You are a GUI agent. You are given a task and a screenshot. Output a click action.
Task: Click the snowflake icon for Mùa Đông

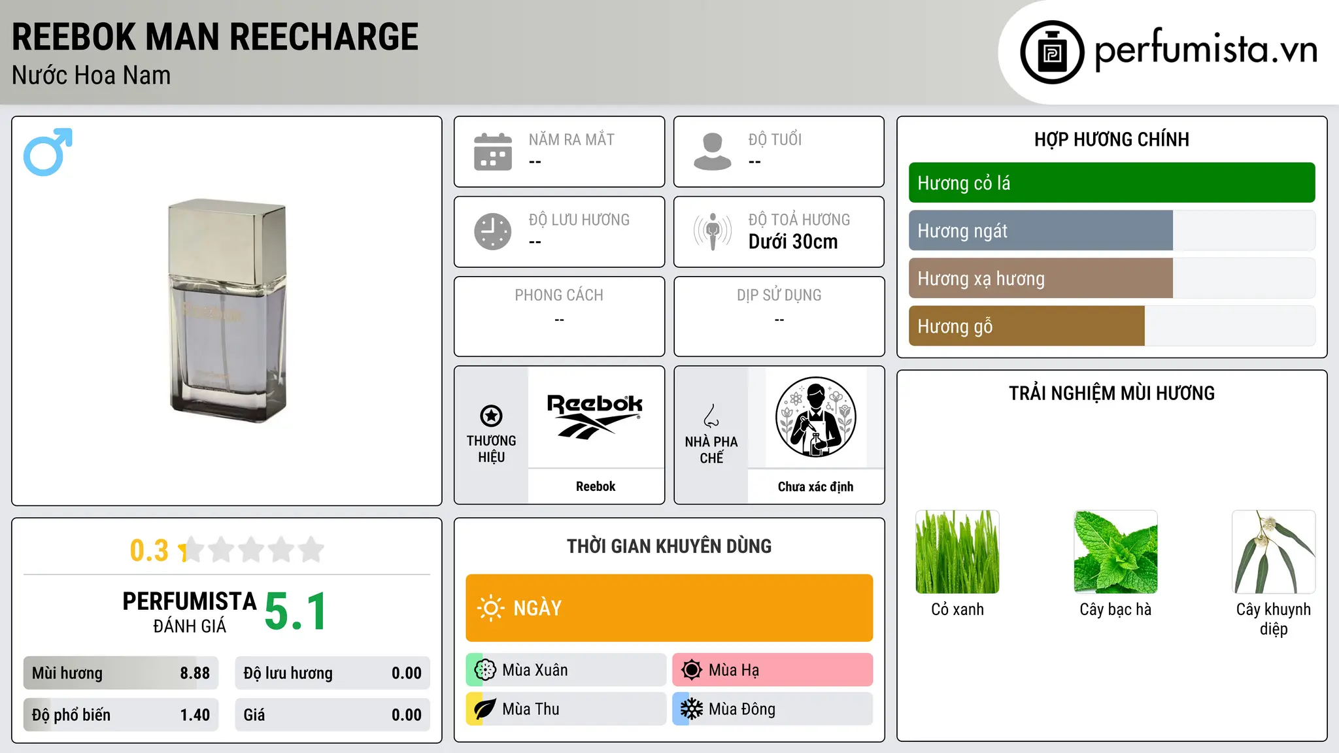coord(692,709)
